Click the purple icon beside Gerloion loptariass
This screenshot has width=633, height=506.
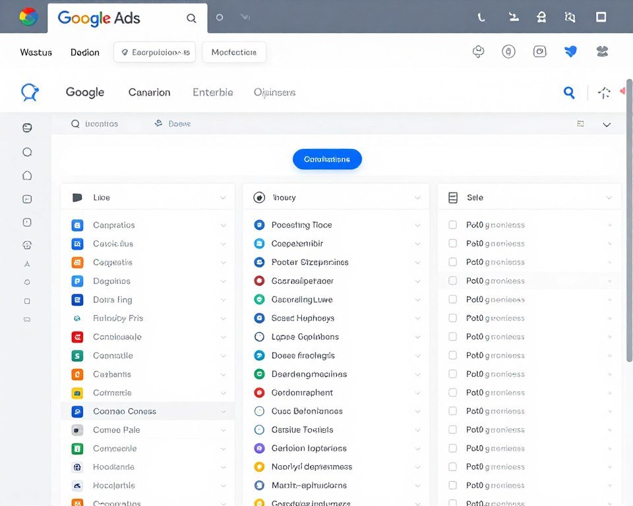point(259,448)
